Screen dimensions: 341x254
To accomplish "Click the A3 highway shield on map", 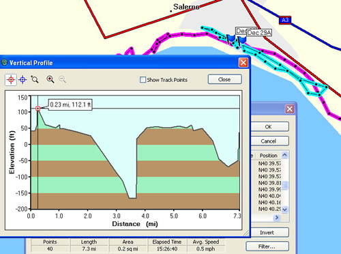I will point(285,20).
